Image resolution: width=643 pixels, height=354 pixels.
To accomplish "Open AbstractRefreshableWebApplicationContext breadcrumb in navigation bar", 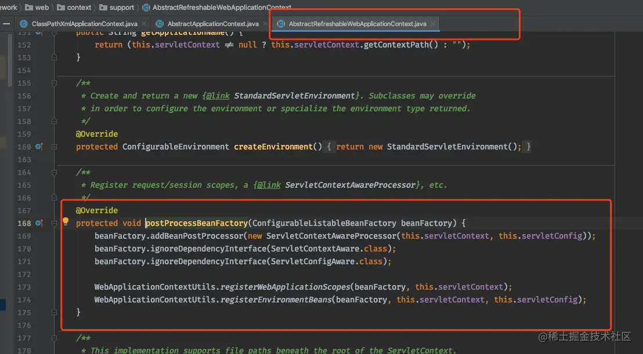I will pos(222,8).
